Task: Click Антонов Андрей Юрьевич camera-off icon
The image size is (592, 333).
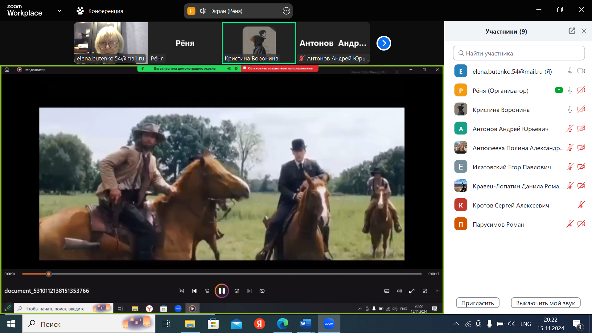Action: point(581,129)
